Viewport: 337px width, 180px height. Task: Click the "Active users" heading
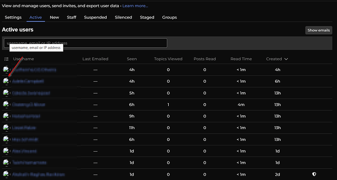tap(18, 30)
